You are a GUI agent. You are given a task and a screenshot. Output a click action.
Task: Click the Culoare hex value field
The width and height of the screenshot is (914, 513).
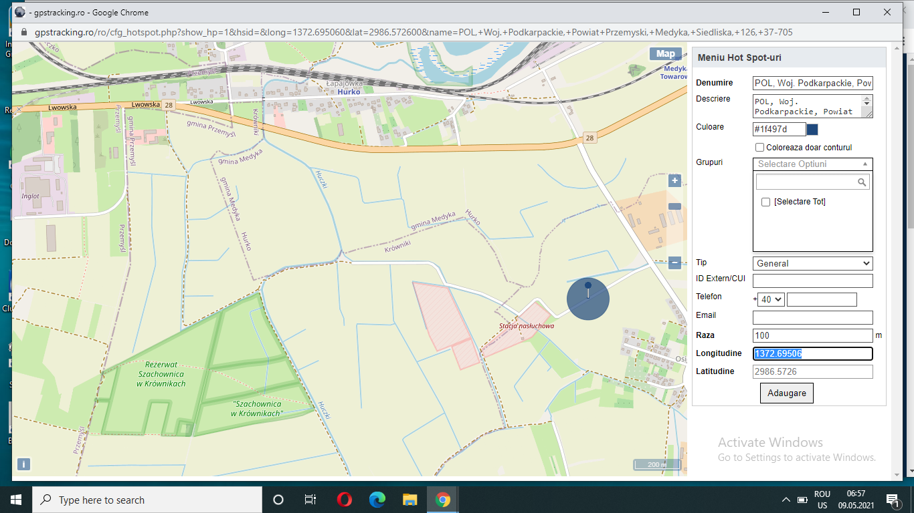[x=779, y=130]
